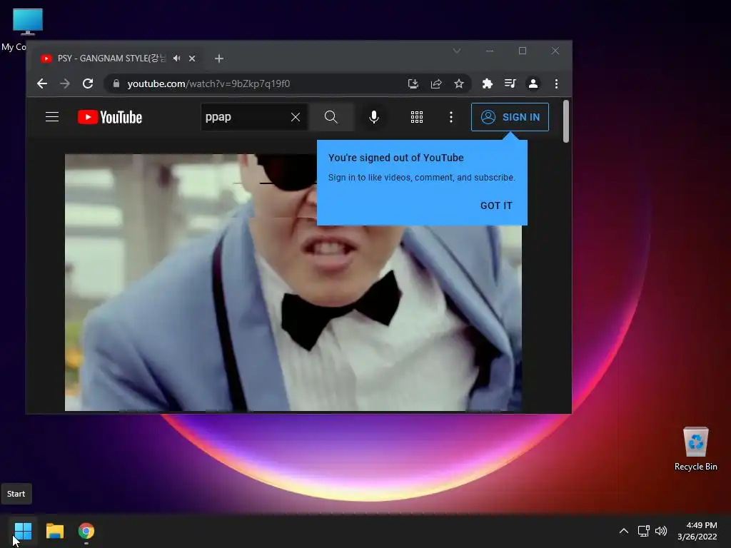This screenshot has width=731, height=548.
Task: Open a new tab with the plus button
Action: coord(219,59)
